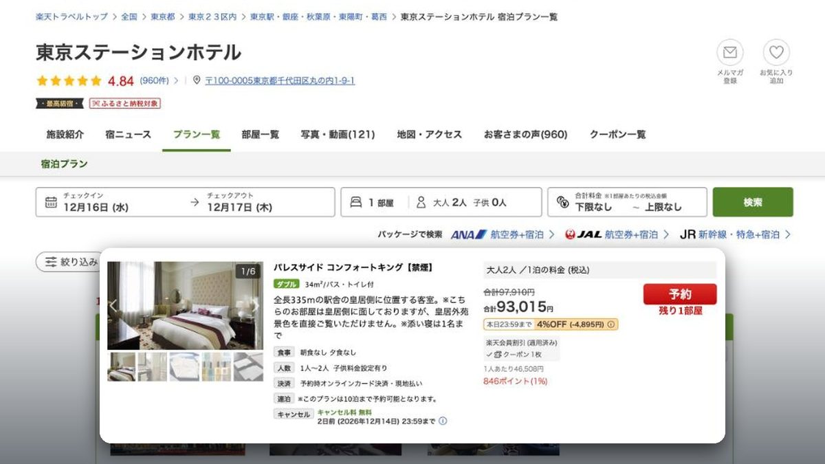Viewport: 825px width, 464px height.
Task: Click plan title パレスサイド コンフォートキング【禁煙】
Action: pos(353,267)
